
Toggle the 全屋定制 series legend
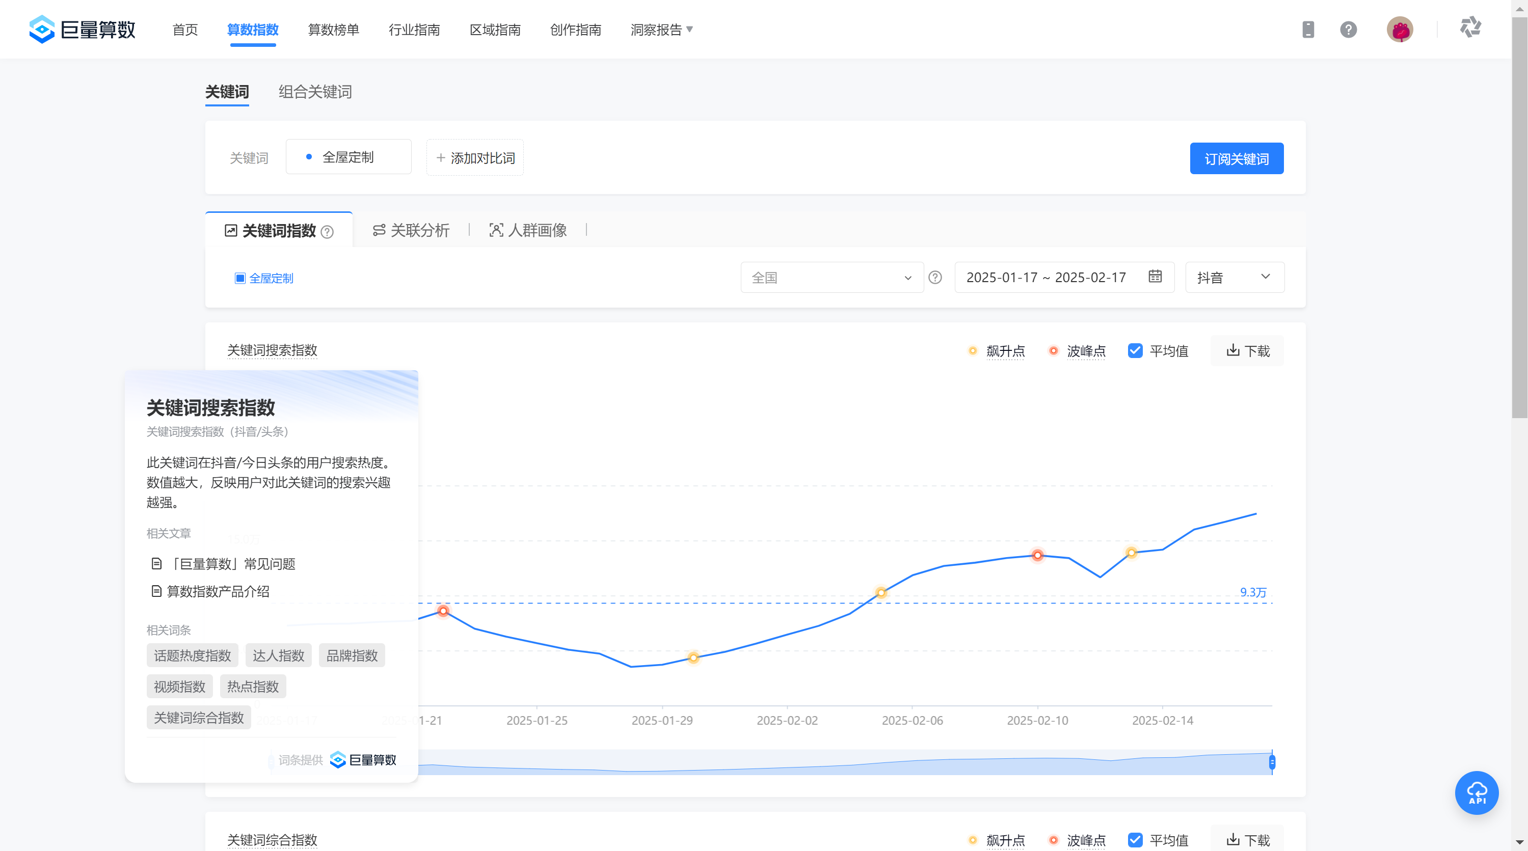pos(264,278)
